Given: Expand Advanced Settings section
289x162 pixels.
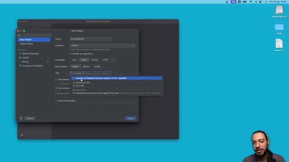Looking at the screenshot, I should click(x=65, y=101).
